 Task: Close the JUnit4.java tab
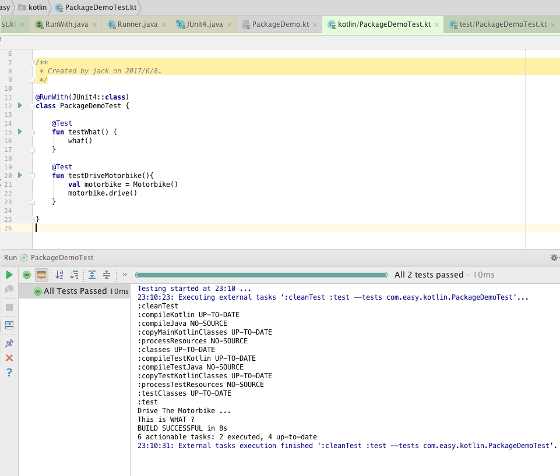click(x=230, y=24)
